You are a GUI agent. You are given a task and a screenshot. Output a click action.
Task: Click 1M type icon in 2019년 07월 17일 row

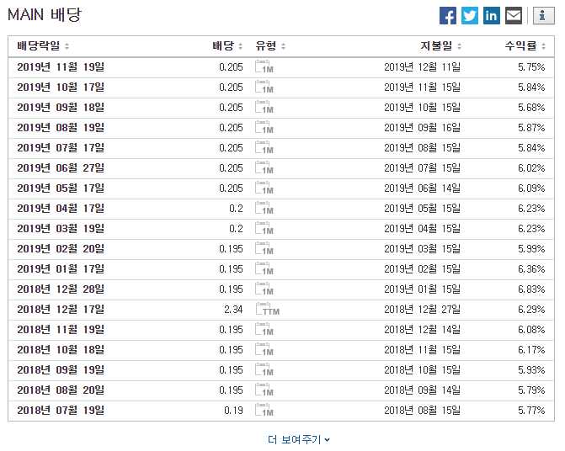264,147
